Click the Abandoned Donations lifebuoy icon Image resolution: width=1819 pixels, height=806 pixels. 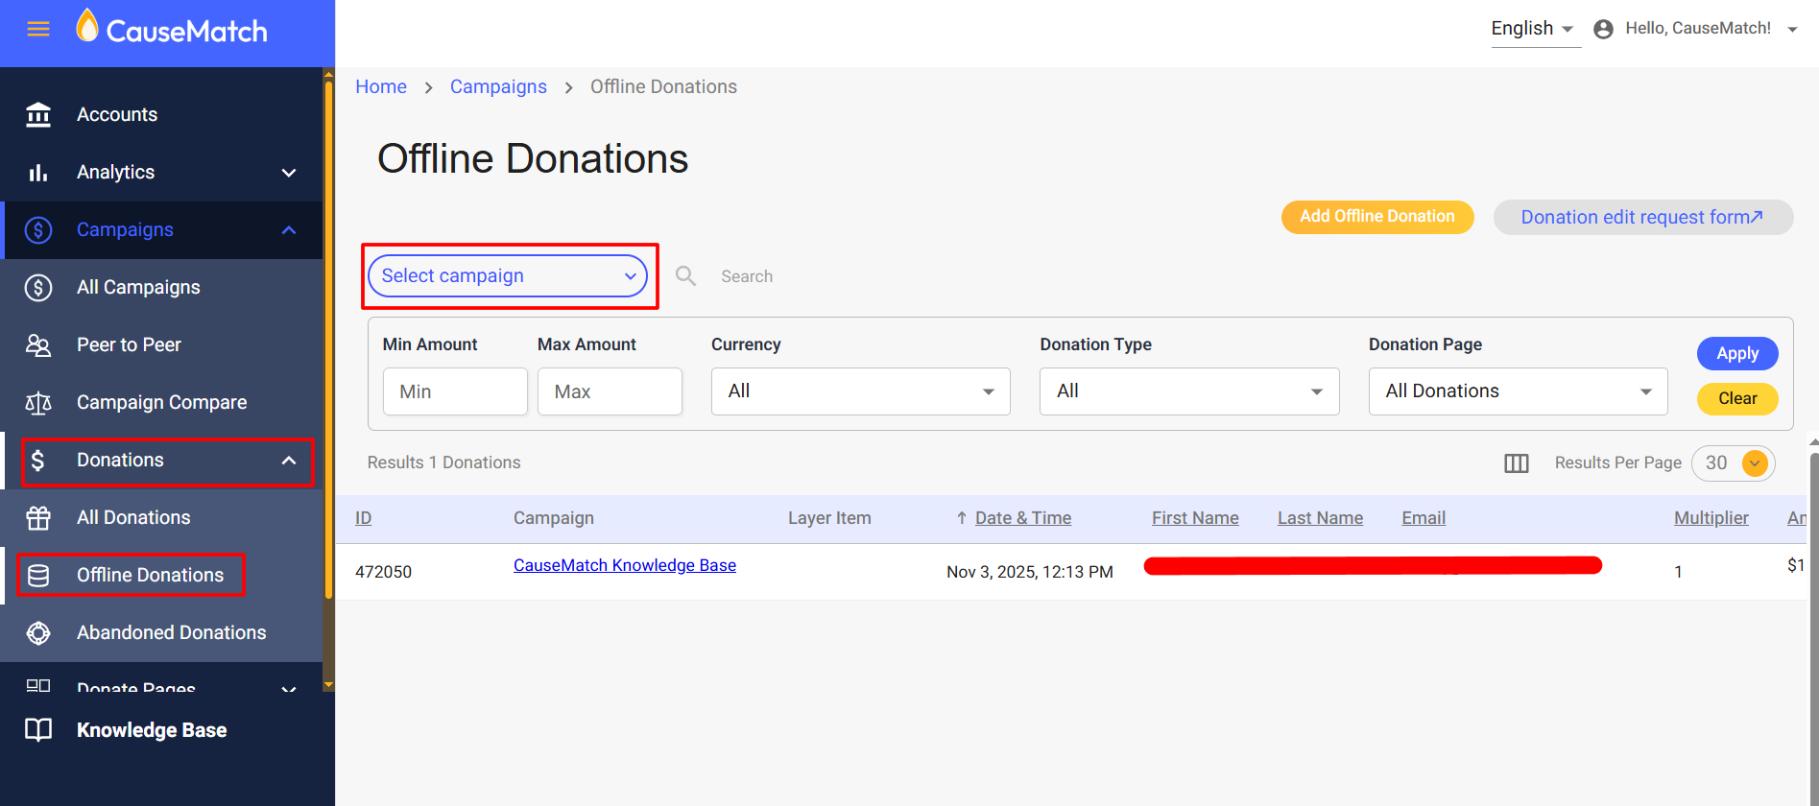(x=38, y=633)
